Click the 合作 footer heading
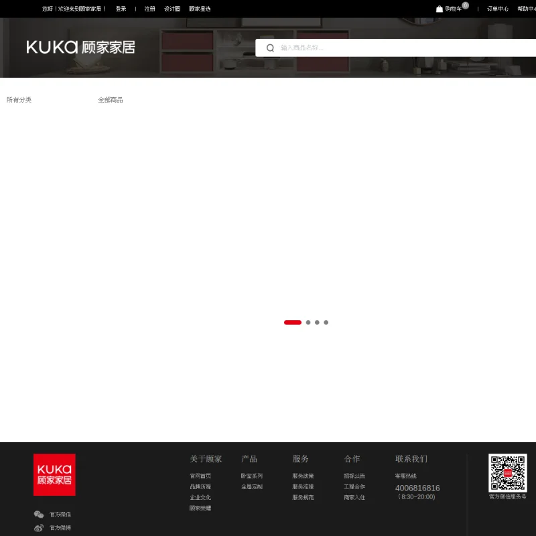The width and height of the screenshot is (536, 536). pyautogui.click(x=352, y=459)
